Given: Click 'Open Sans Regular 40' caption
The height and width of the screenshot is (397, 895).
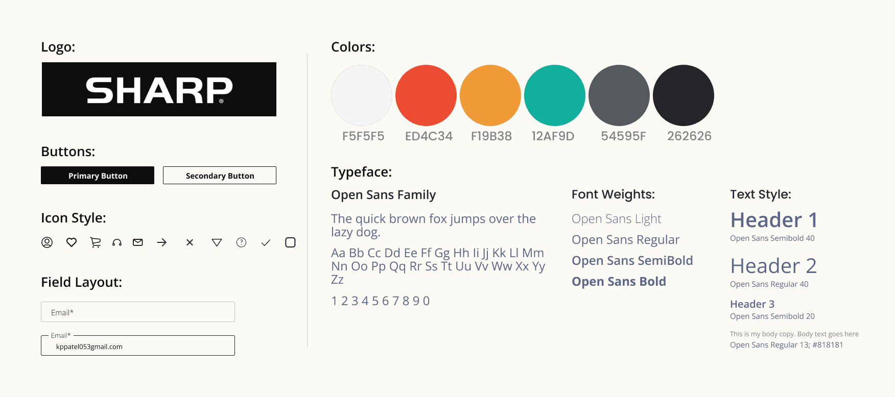Looking at the screenshot, I should [x=769, y=284].
